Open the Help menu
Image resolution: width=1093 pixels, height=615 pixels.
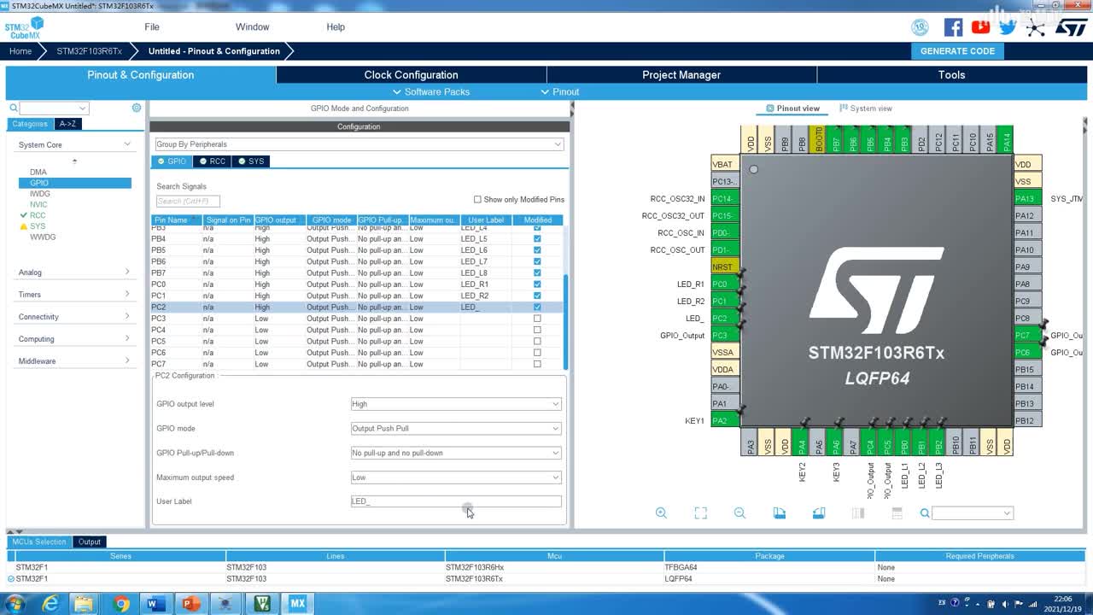click(336, 26)
